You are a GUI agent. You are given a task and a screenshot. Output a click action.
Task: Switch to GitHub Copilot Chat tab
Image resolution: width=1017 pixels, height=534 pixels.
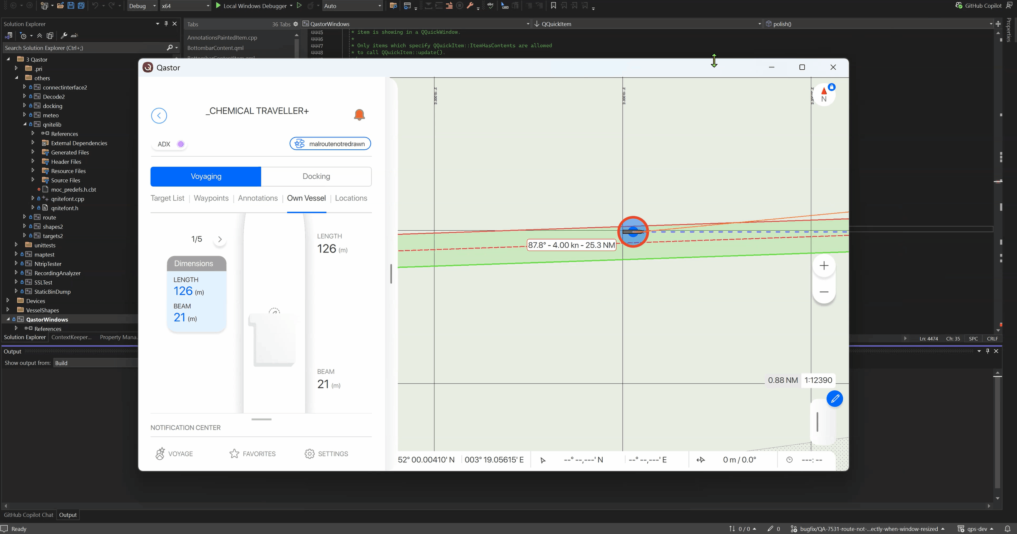[28, 515]
